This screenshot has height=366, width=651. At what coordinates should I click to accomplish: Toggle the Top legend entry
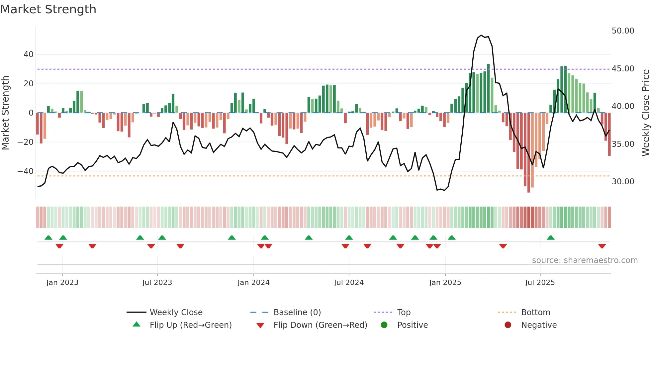(404, 313)
